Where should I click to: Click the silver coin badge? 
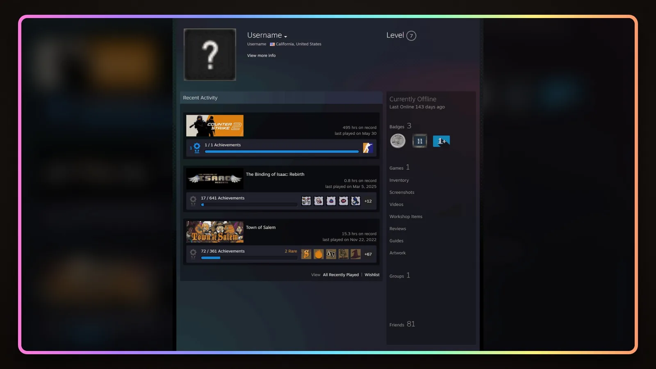pos(398,141)
